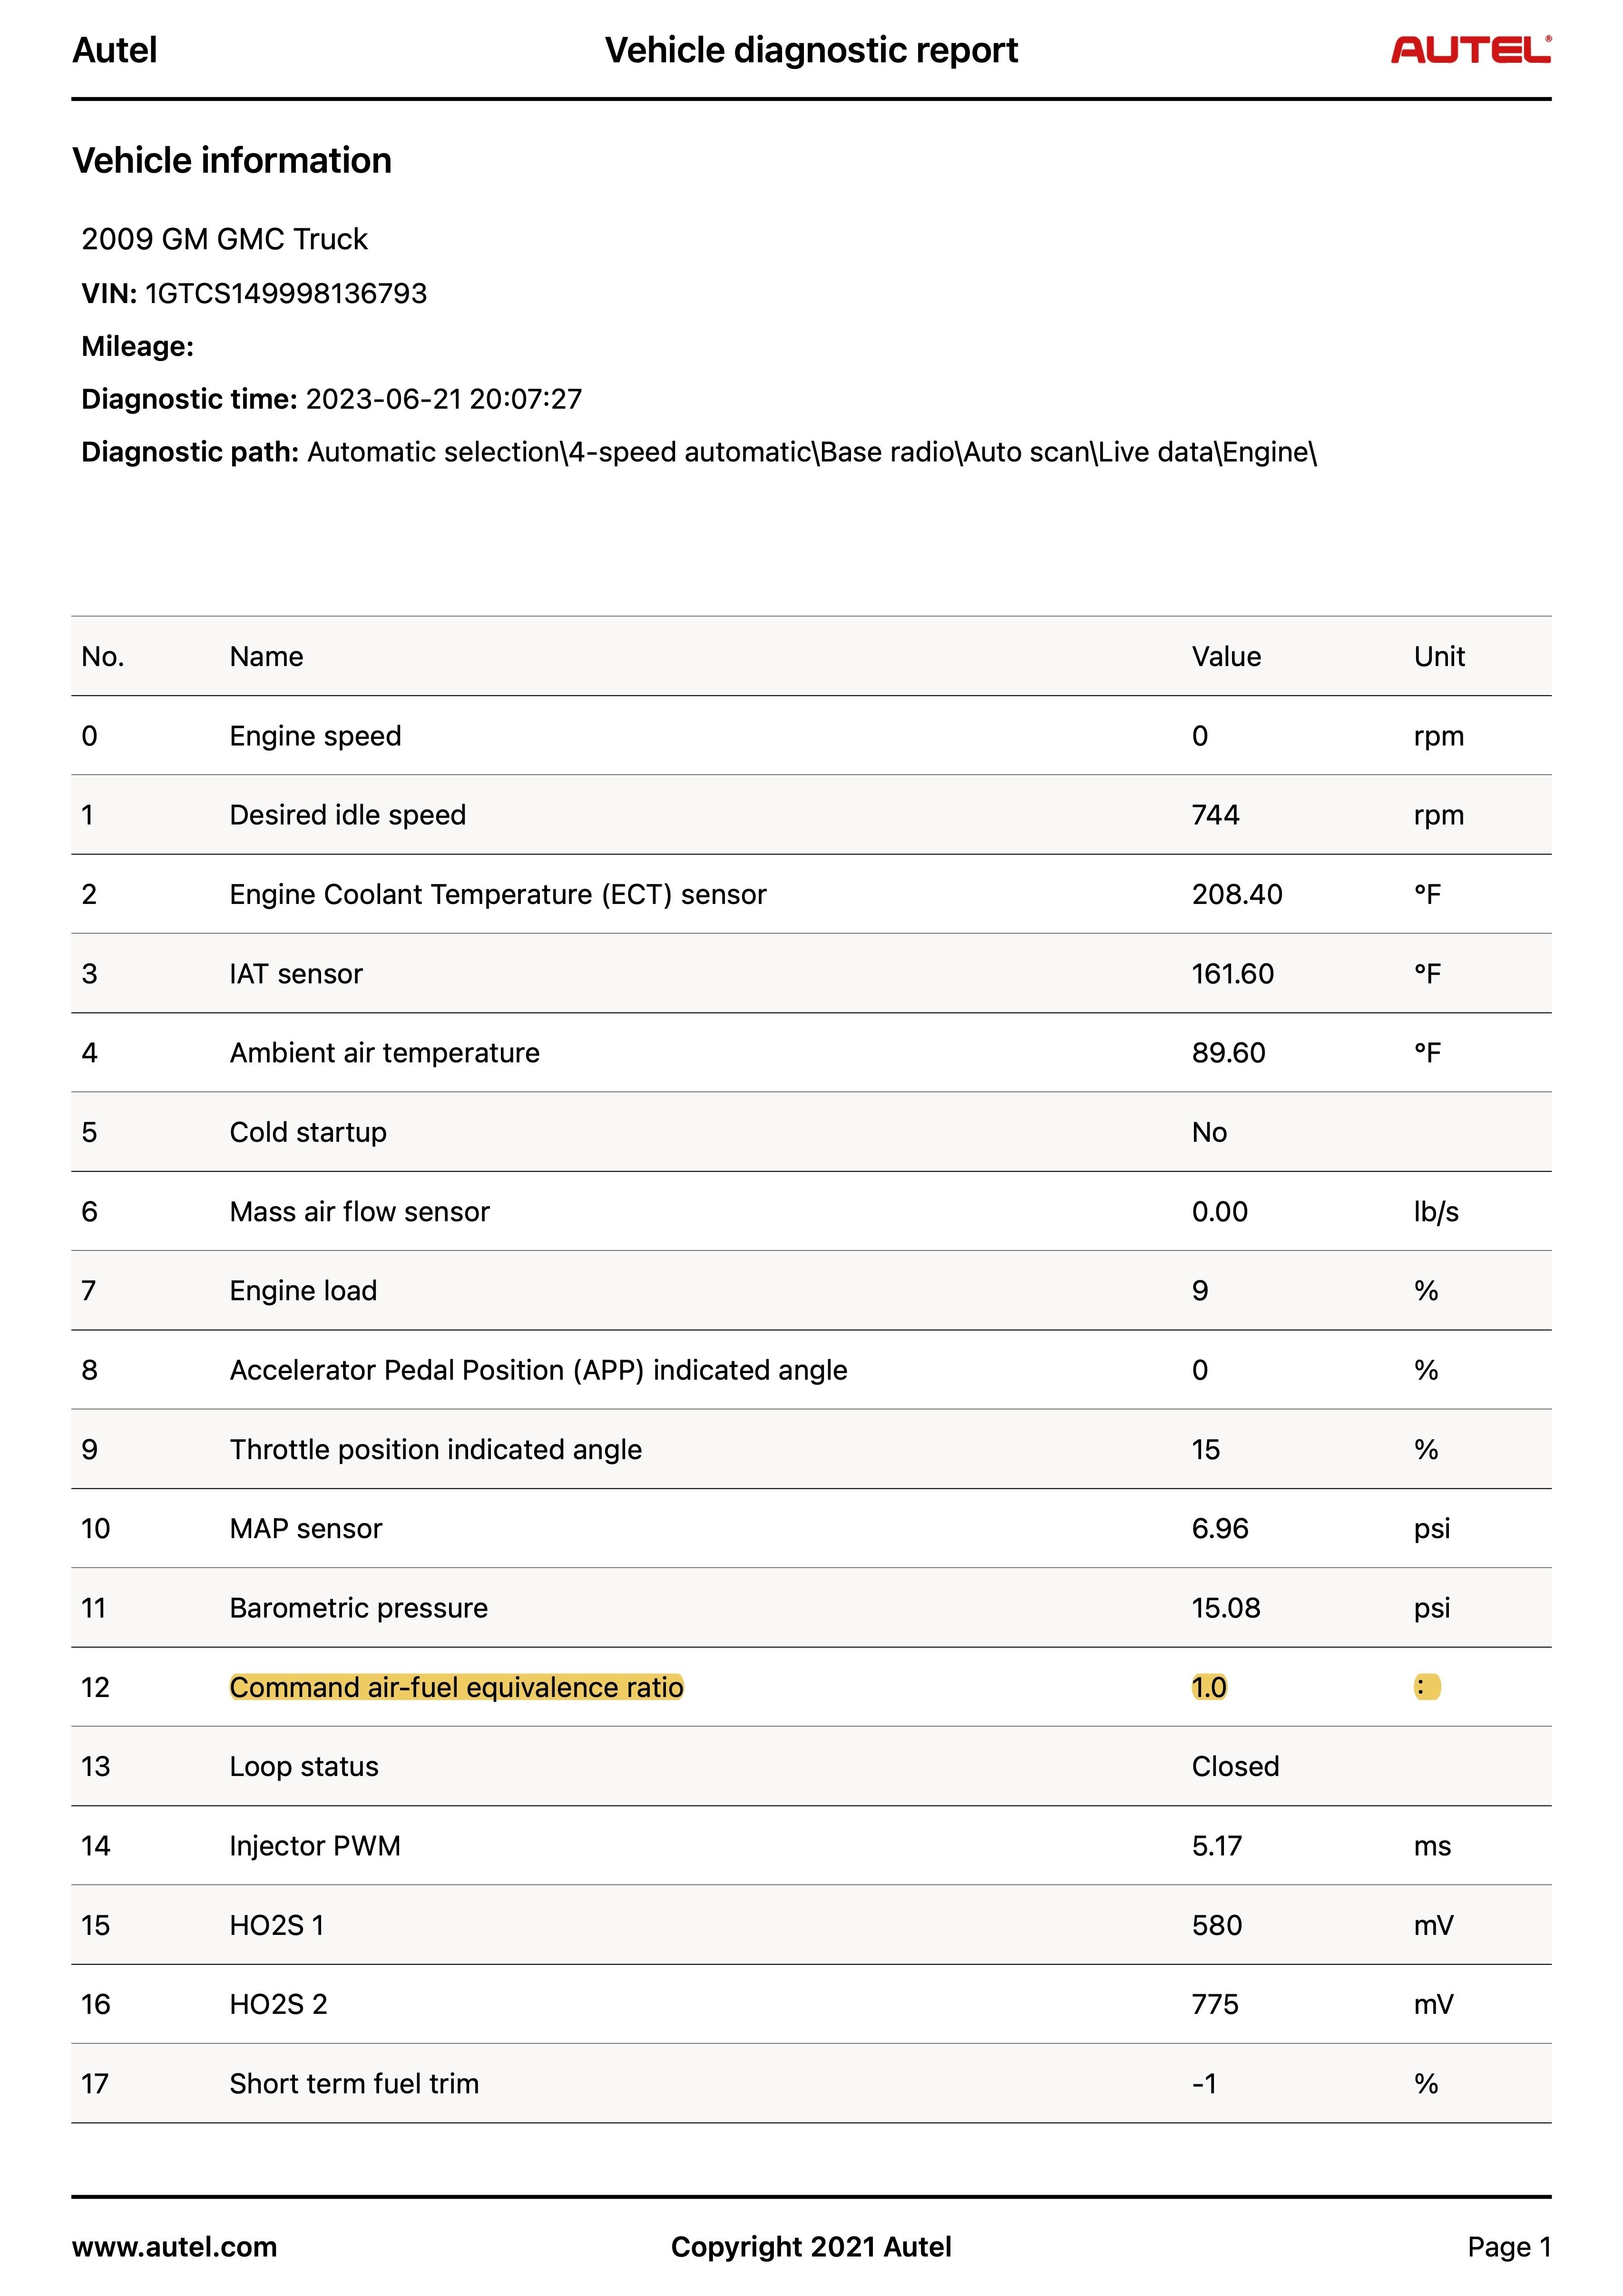Image resolution: width=1623 pixels, height=2296 pixels.
Task: Click the Name column header
Action: (266, 656)
